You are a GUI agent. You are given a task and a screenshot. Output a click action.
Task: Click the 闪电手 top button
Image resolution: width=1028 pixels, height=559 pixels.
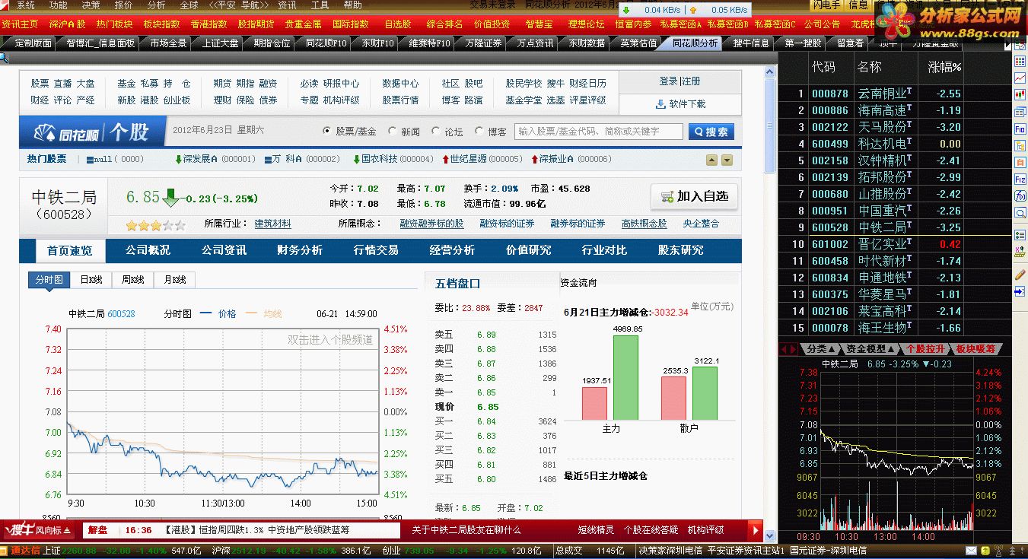(826, 5)
